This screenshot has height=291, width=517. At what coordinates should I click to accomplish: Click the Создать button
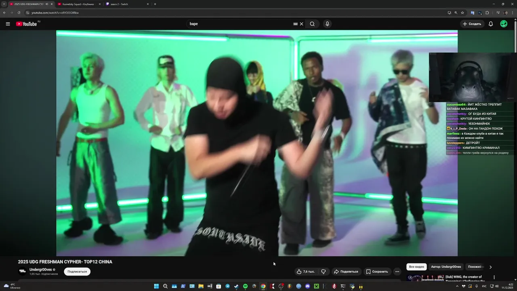pos(472,24)
